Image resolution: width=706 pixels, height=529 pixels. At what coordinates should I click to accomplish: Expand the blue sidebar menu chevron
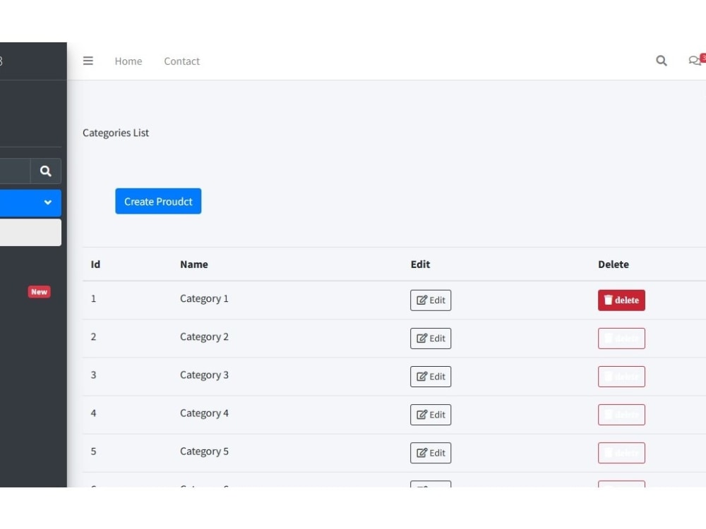[x=48, y=202]
